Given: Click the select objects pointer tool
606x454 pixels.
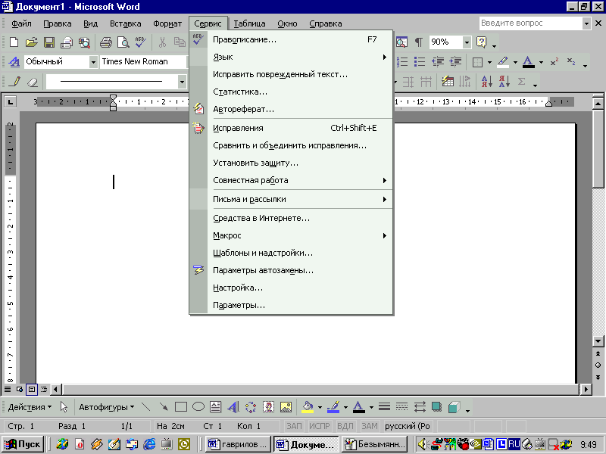Looking at the screenshot, I should pos(64,407).
